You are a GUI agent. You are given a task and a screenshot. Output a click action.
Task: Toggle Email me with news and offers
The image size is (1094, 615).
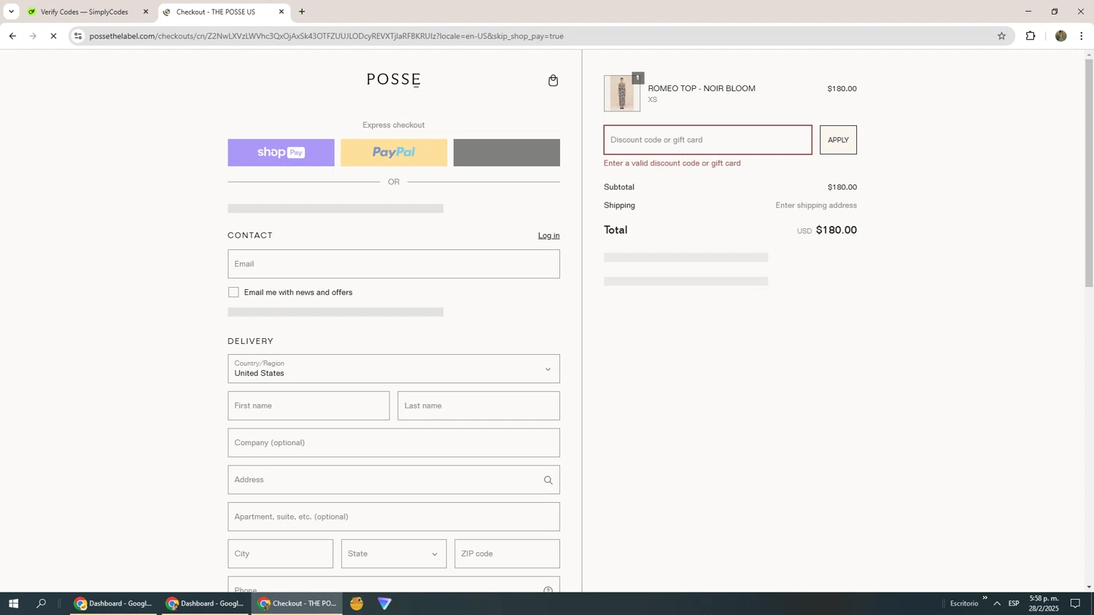pos(233,292)
